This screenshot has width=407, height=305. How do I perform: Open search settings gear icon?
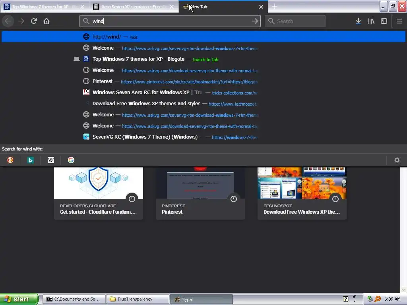point(397,160)
